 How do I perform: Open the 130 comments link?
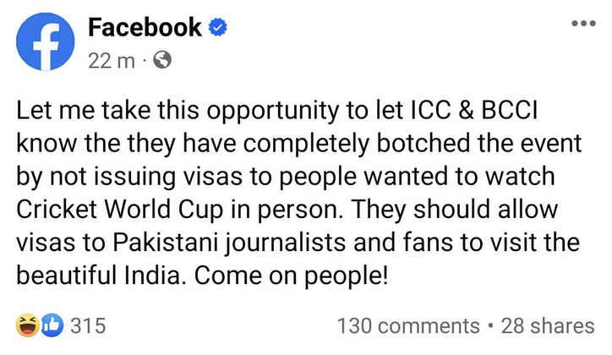[408, 326]
